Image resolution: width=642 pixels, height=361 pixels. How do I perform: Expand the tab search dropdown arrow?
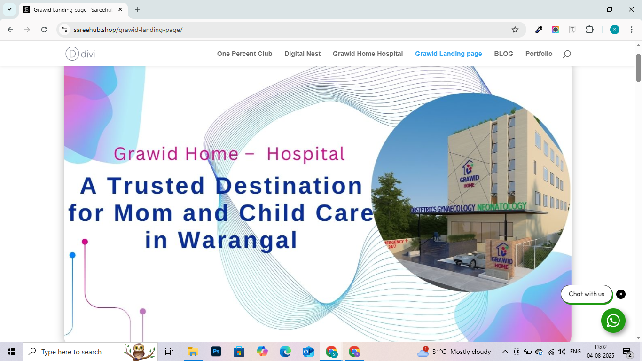click(x=9, y=9)
